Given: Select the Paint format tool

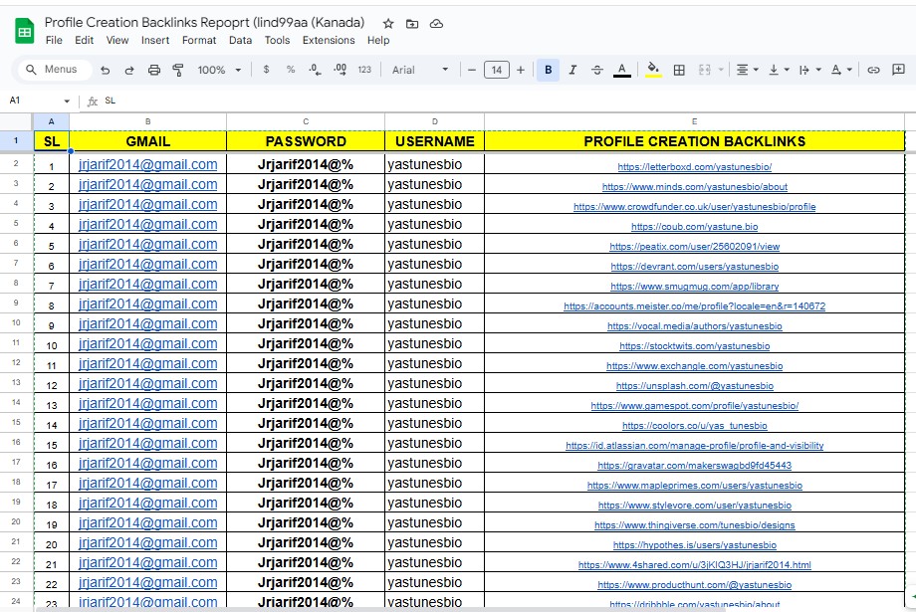Looking at the screenshot, I should [x=178, y=70].
